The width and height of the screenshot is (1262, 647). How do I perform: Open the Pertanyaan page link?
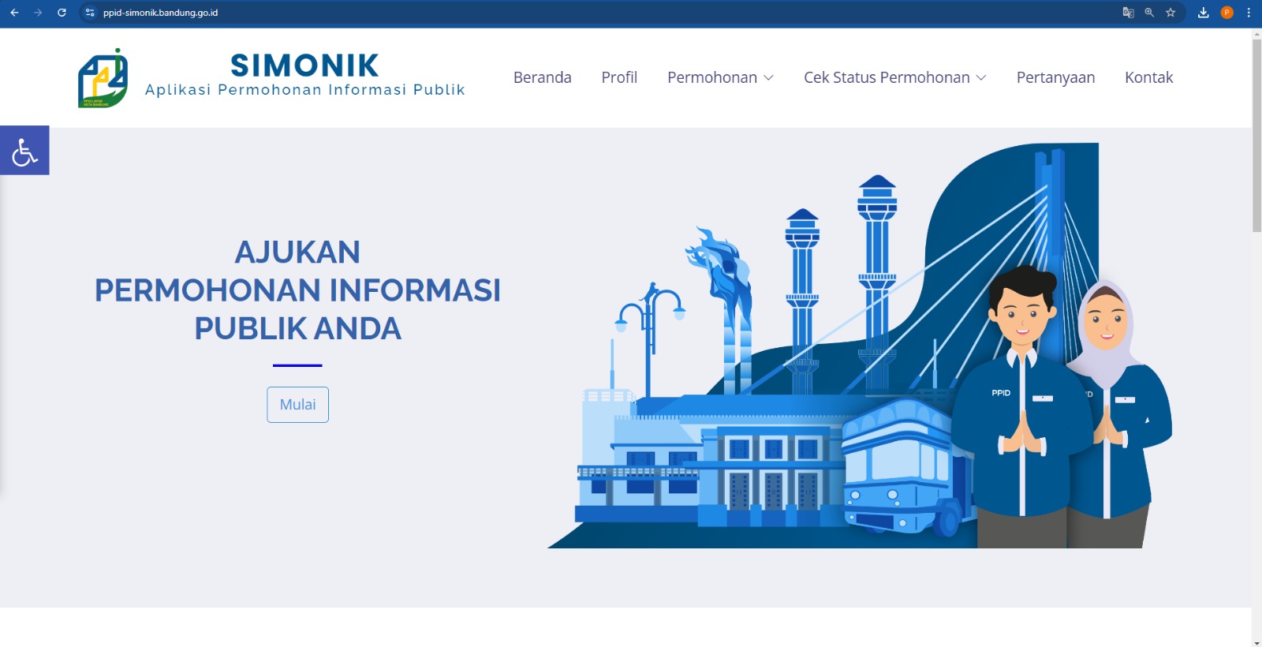1055,77
